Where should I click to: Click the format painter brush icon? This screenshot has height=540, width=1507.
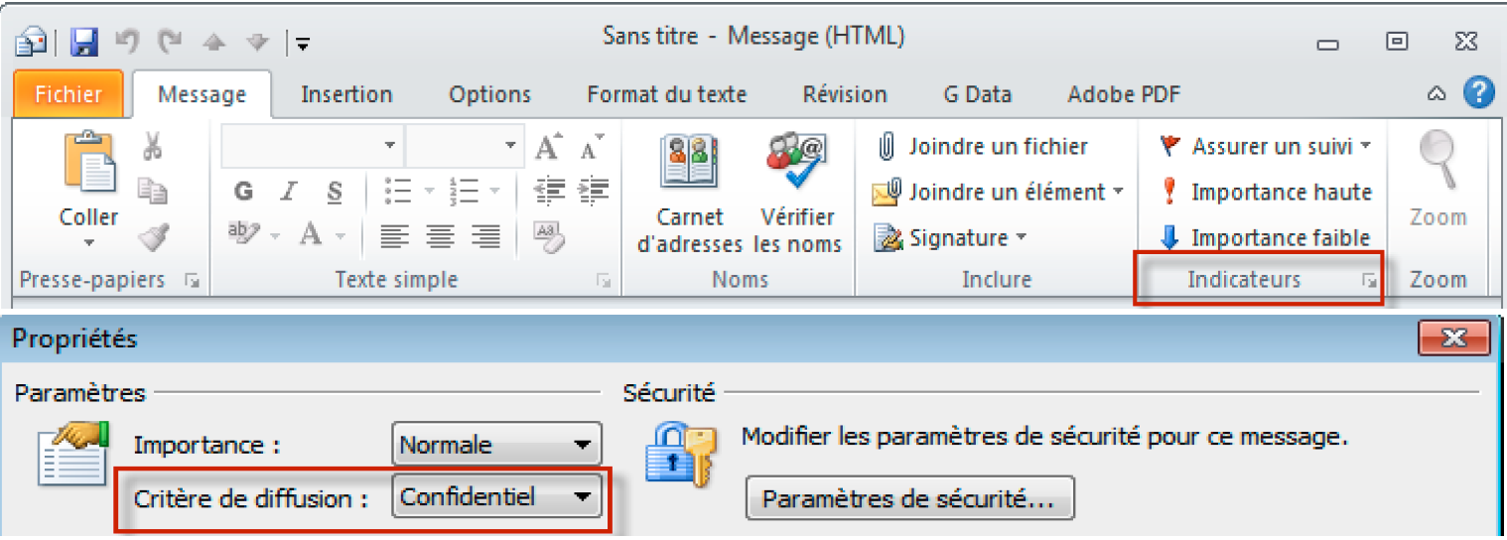tap(153, 238)
